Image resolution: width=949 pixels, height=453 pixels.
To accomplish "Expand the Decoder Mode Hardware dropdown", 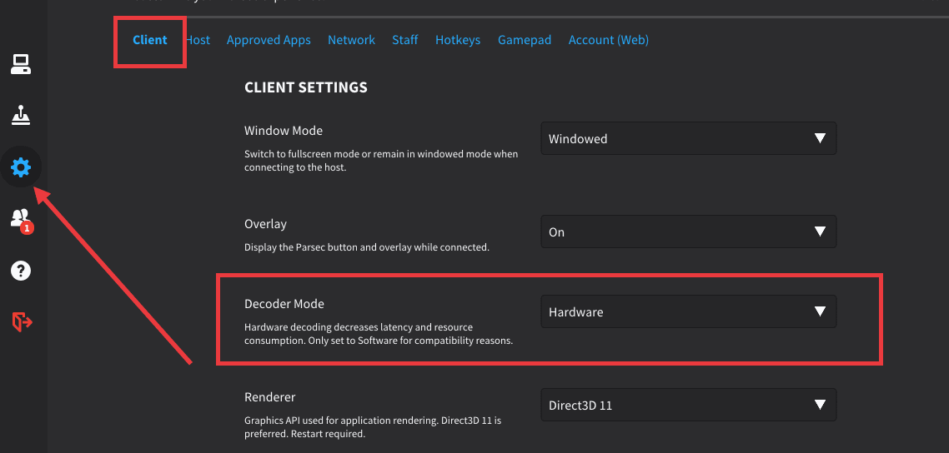I will (x=688, y=312).
